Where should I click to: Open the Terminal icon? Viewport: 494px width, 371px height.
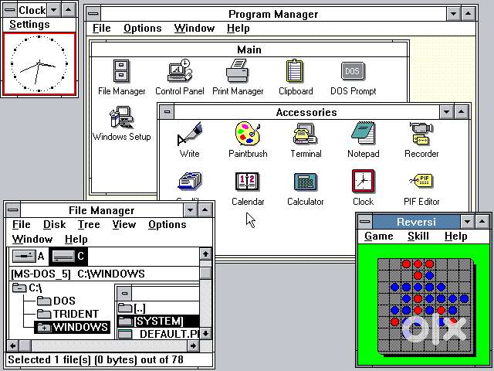click(306, 140)
